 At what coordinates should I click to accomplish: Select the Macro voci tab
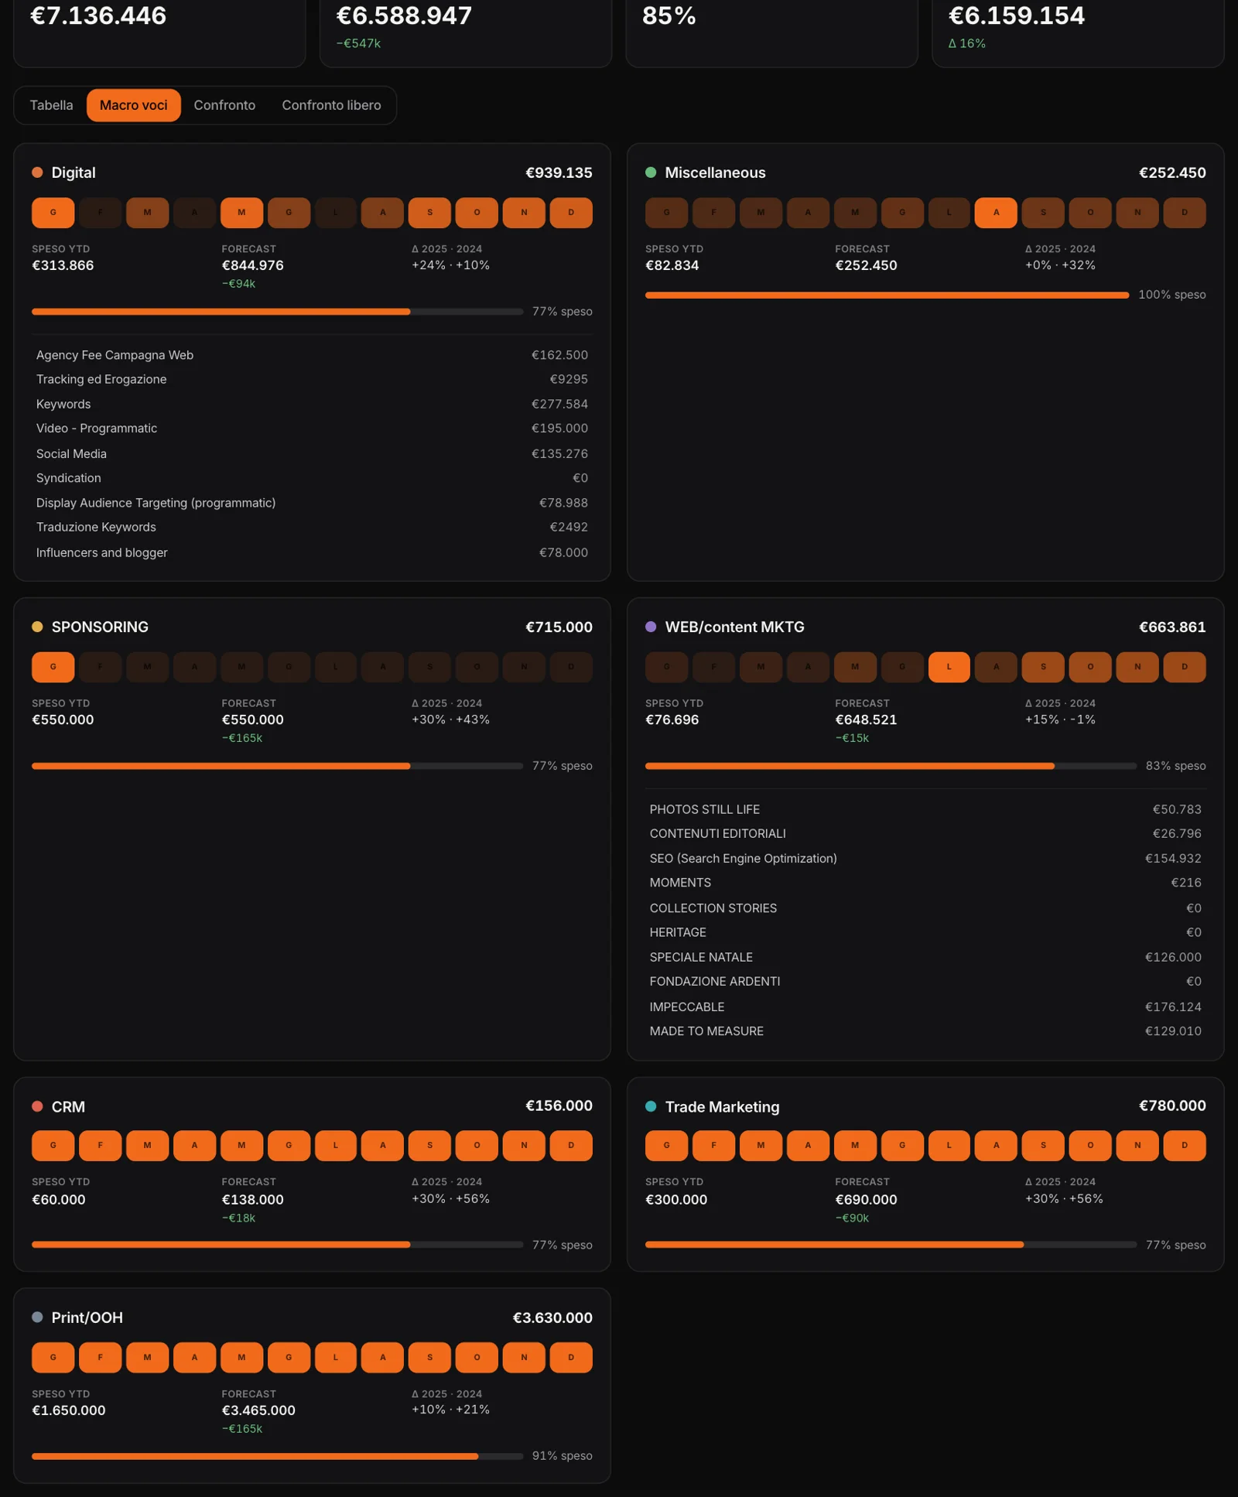133,105
